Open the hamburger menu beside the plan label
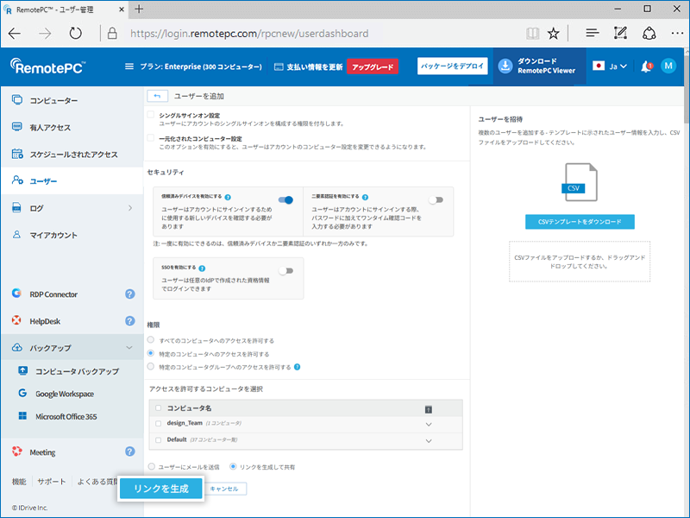The height and width of the screenshot is (518, 690). [129, 66]
